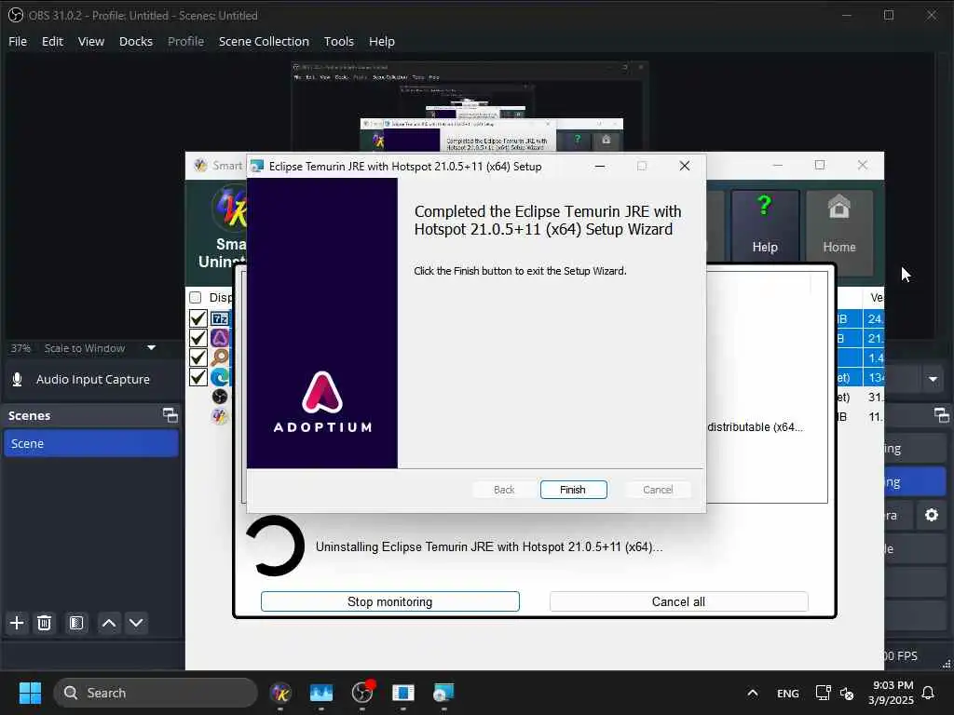Click the Edge icon in program list
This screenshot has height=715, width=954.
coord(220,377)
